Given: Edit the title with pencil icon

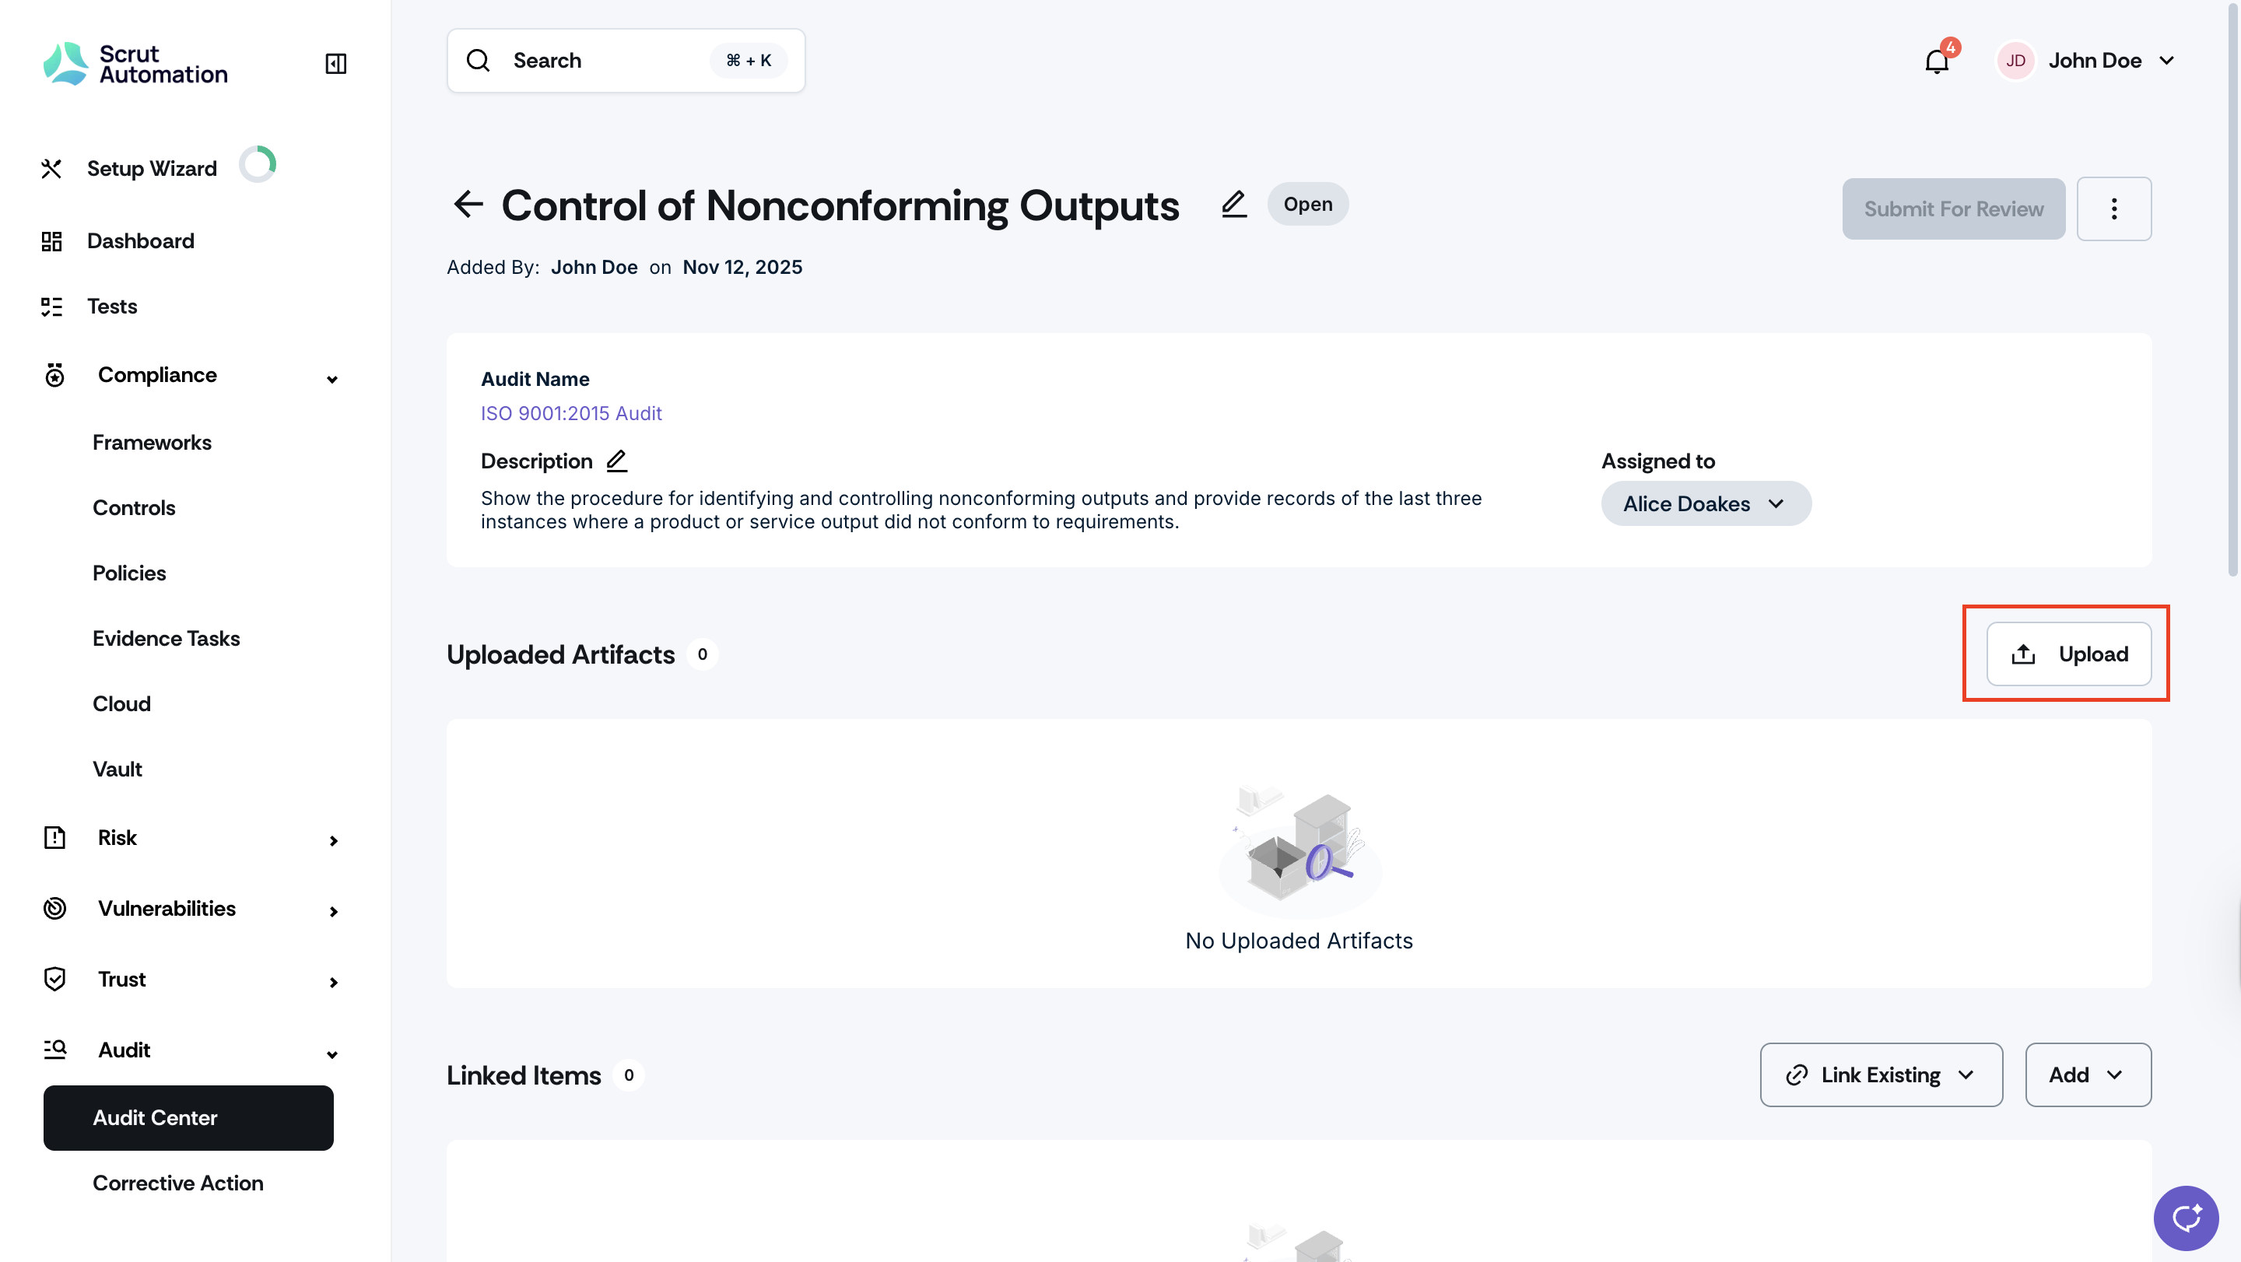Looking at the screenshot, I should coord(1233,205).
